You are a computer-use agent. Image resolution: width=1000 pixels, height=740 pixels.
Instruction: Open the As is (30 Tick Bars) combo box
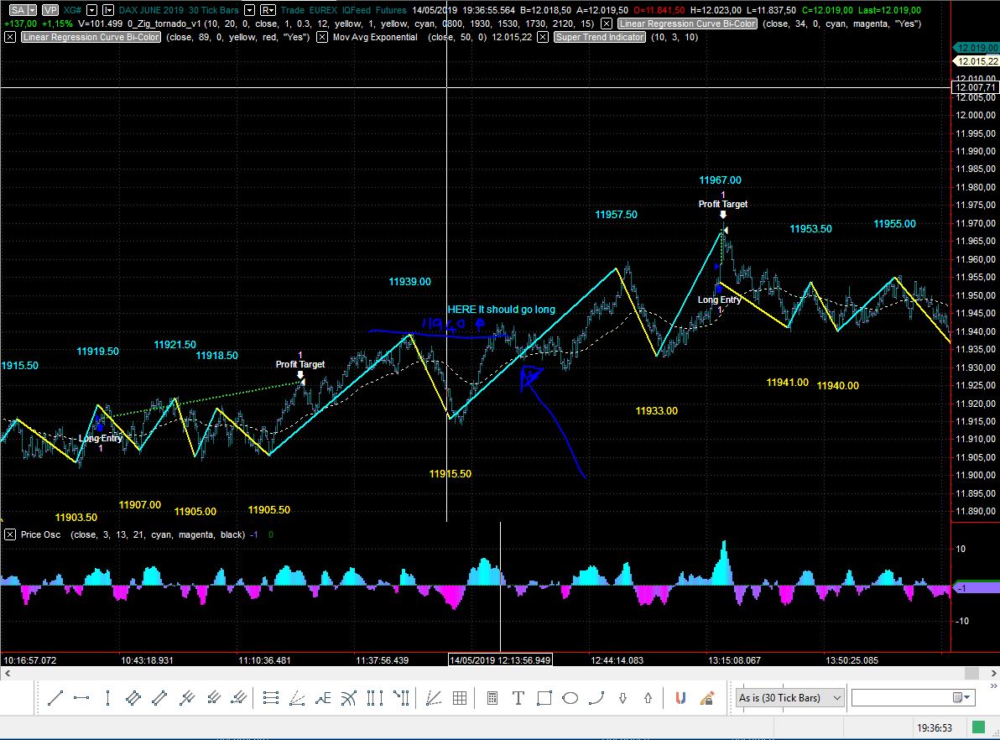[x=789, y=698]
